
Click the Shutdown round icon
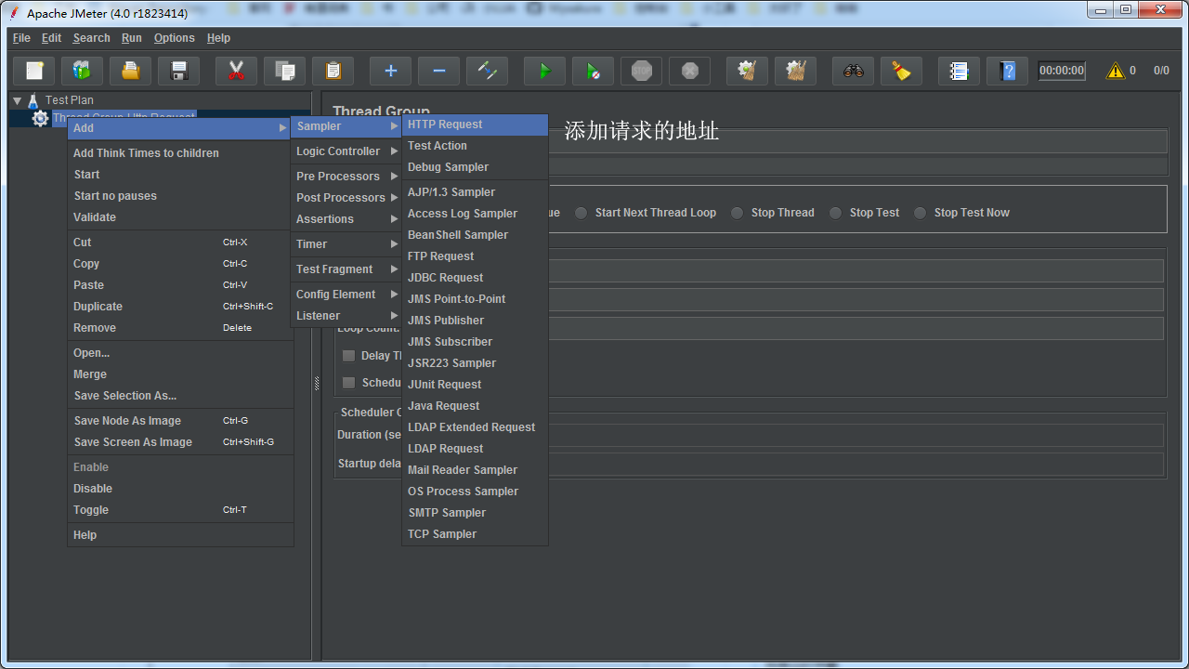pyautogui.click(x=690, y=71)
